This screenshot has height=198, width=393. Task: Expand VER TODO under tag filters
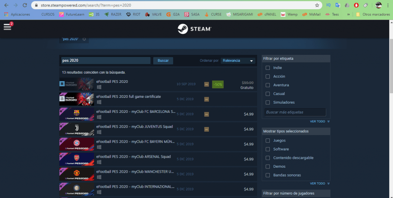pyautogui.click(x=320, y=121)
